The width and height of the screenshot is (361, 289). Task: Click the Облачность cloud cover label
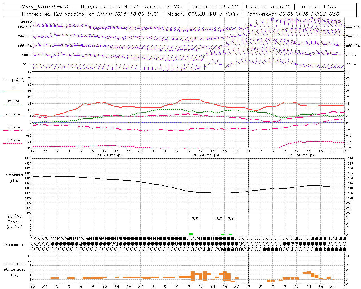14,245
